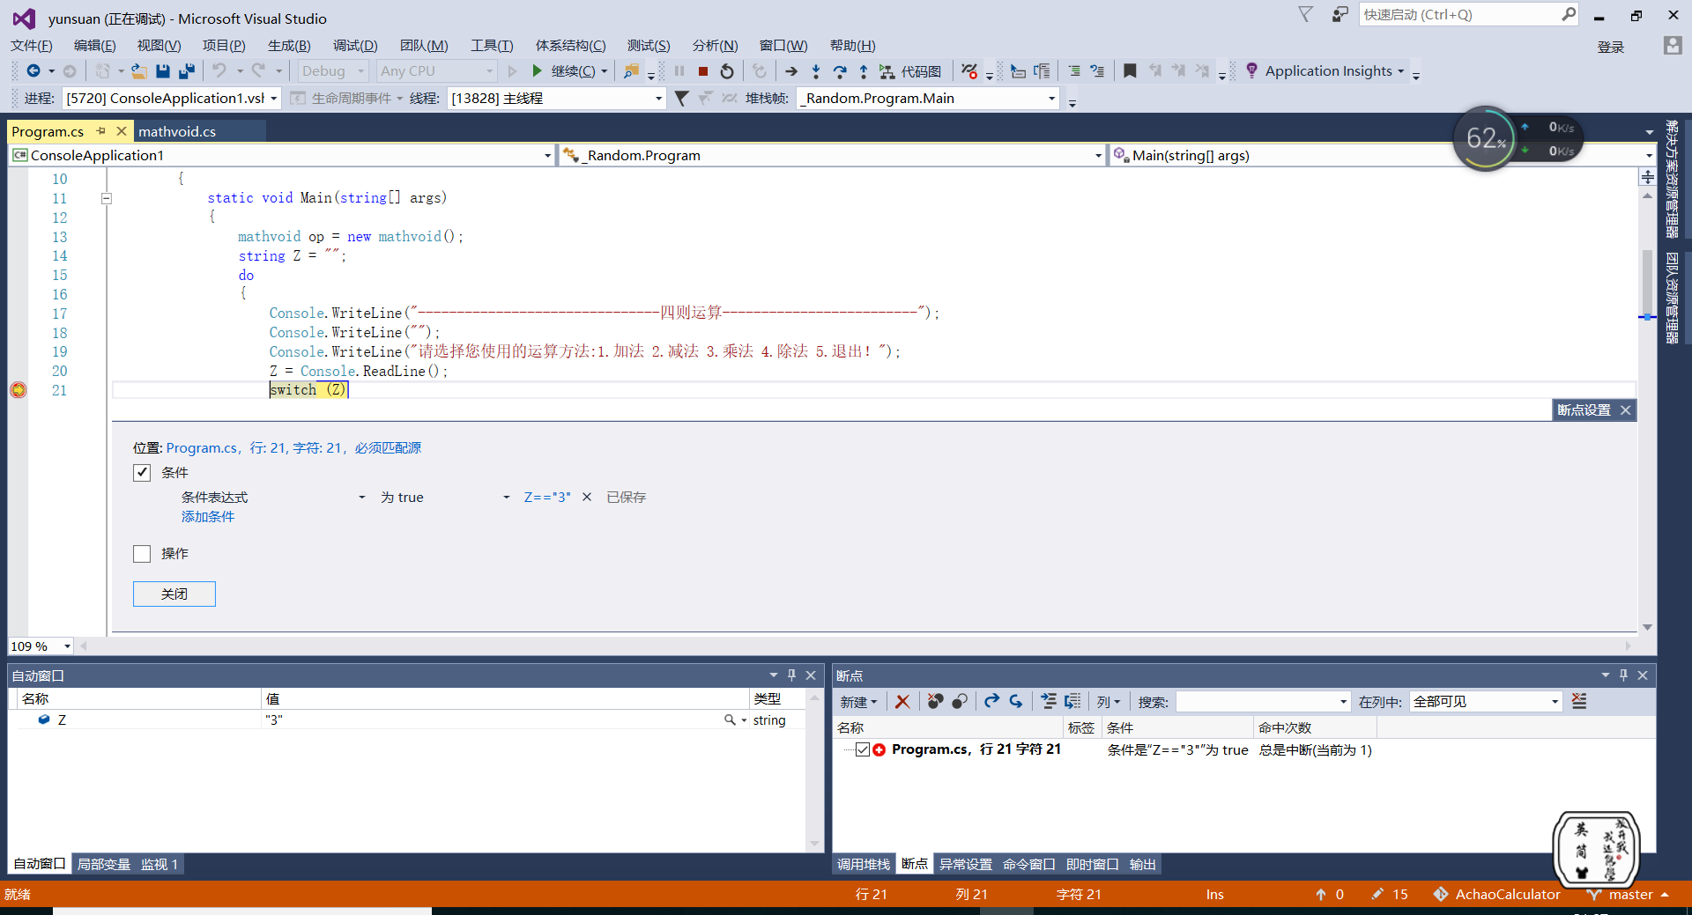Screen dimensions: 1692x915
Task: Click Go To Disassembly icon in breakpoints
Action: point(1072,702)
